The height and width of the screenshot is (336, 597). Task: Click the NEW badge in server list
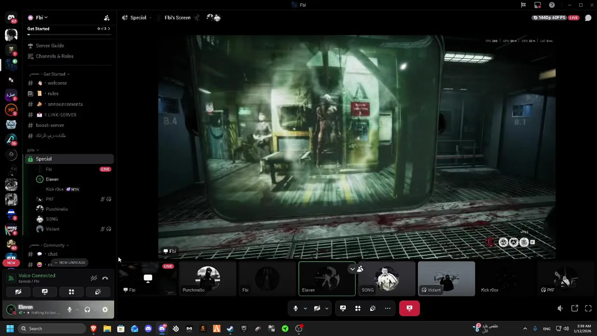pos(11,263)
